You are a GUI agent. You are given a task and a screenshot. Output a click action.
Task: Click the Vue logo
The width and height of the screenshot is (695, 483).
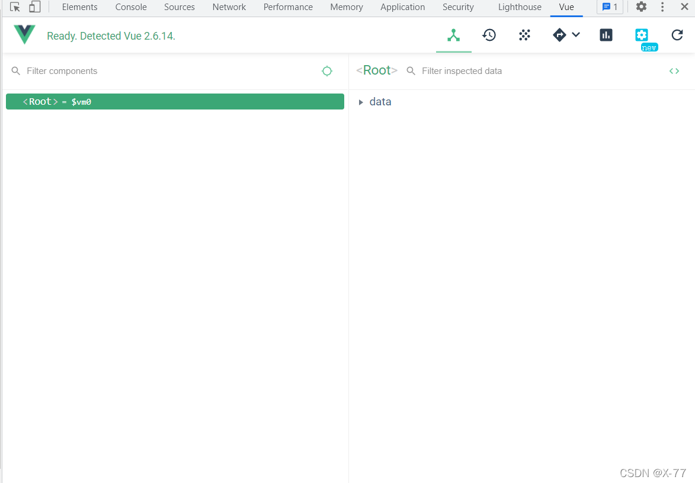24,34
